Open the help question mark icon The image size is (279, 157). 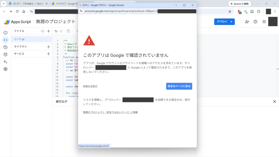(x=256, y=22)
